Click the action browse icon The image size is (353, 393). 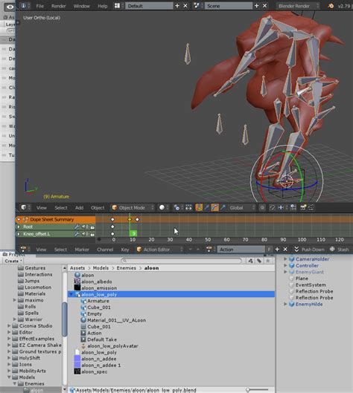209,250
